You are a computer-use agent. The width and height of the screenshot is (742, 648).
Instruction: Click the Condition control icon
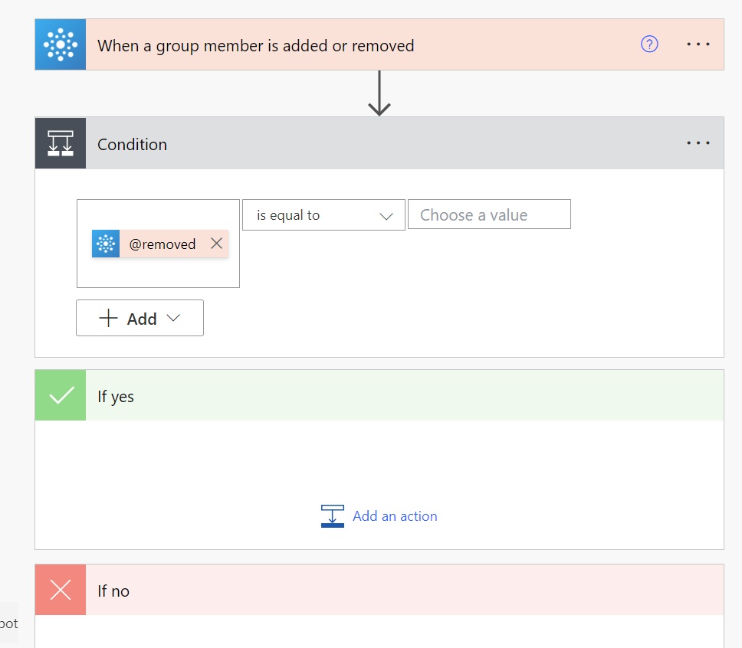(61, 143)
